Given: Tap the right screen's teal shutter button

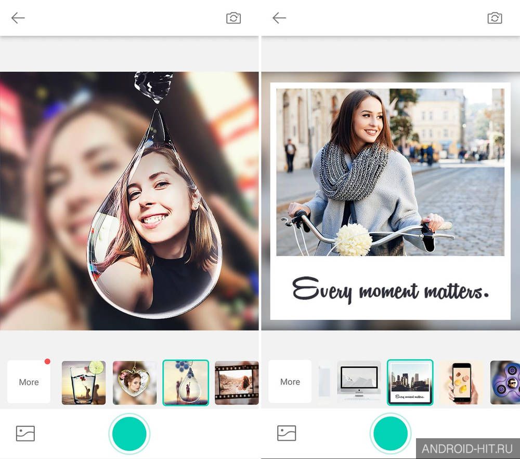Looking at the screenshot, I should tap(391, 434).
